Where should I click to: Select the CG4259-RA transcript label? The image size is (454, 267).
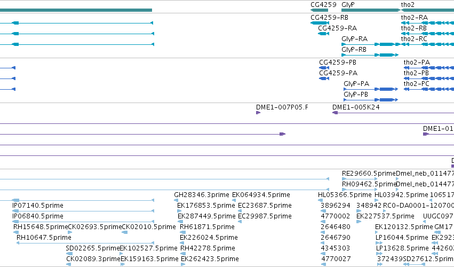click(x=337, y=28)
